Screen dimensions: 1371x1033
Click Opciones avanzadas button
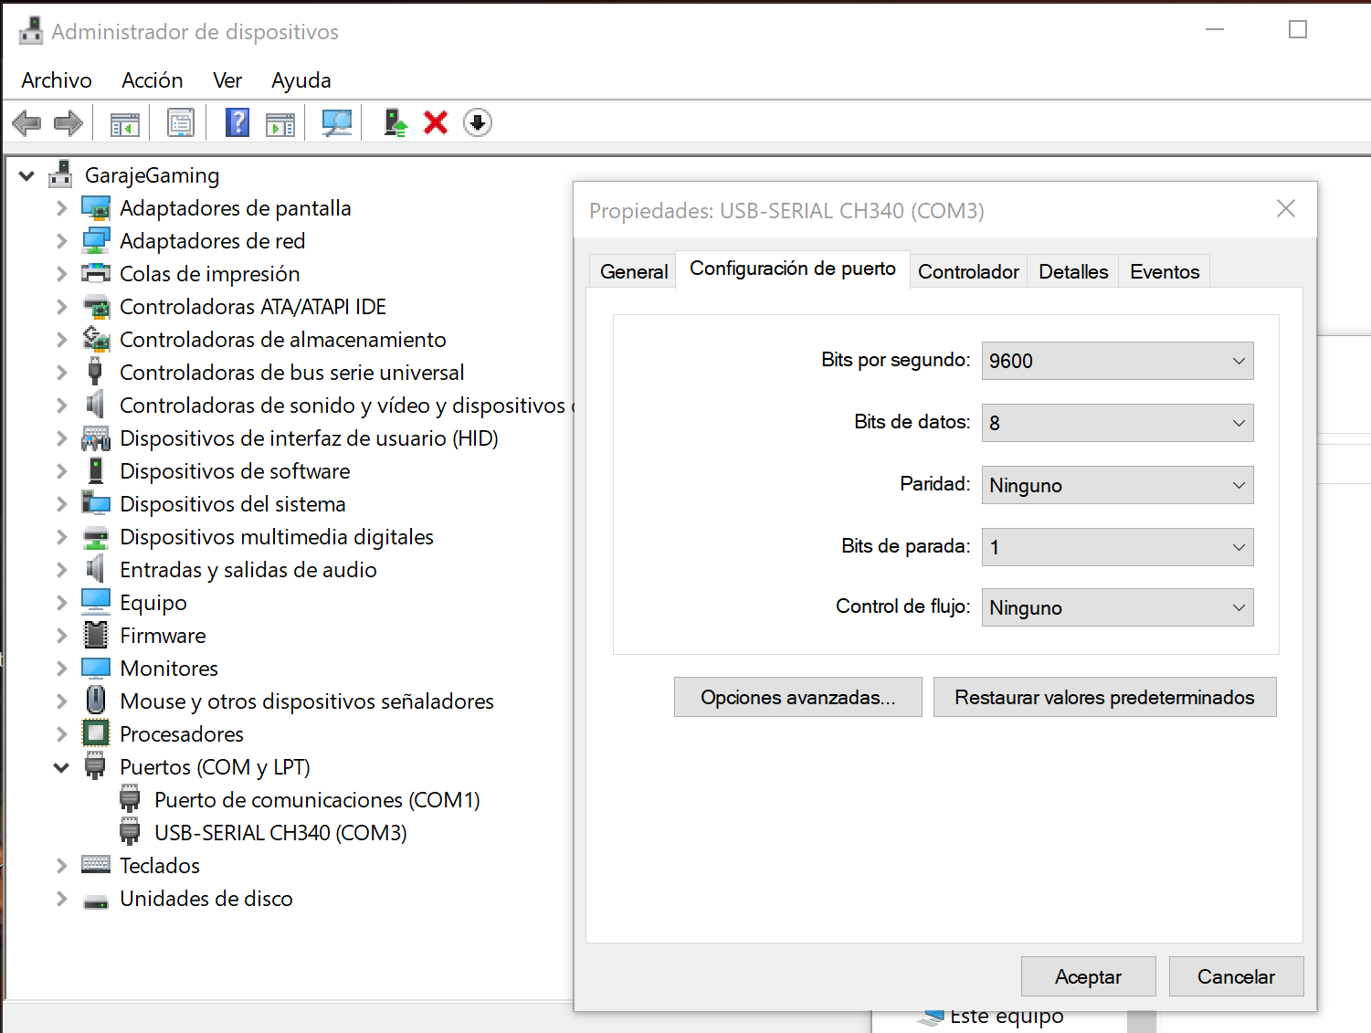coord(797,698)
